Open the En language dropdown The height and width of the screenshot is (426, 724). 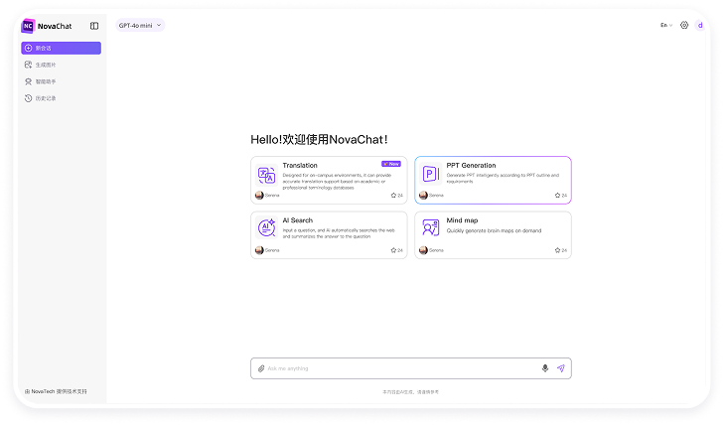pyautogui.click(x=666, y=26)
